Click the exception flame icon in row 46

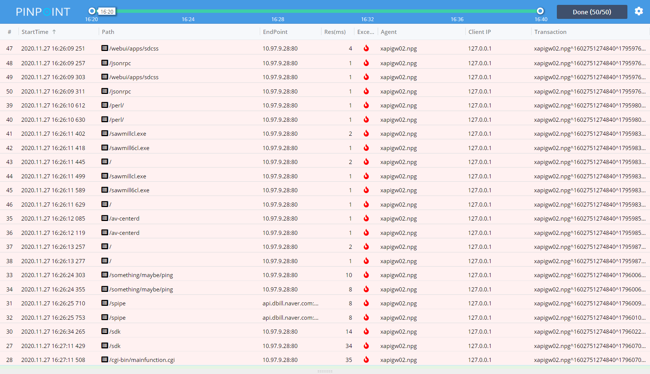366,204
